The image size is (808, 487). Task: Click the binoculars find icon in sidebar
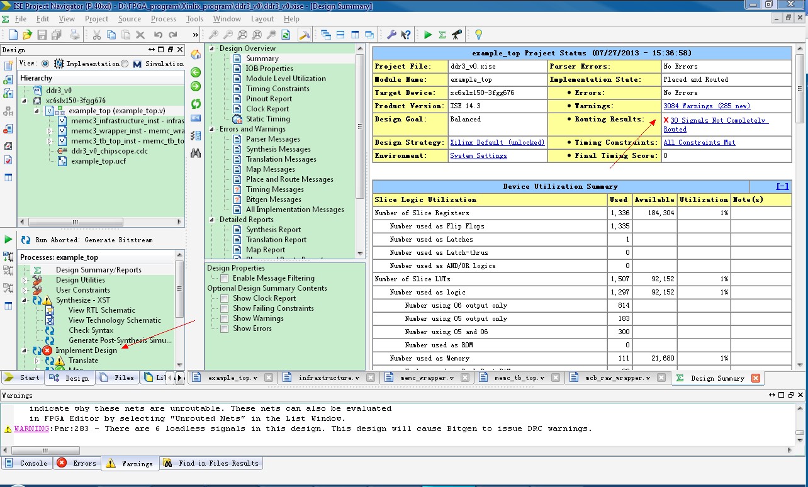tap(196, 153)
